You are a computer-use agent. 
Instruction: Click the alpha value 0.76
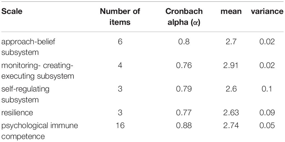click(x=184, y=65)
